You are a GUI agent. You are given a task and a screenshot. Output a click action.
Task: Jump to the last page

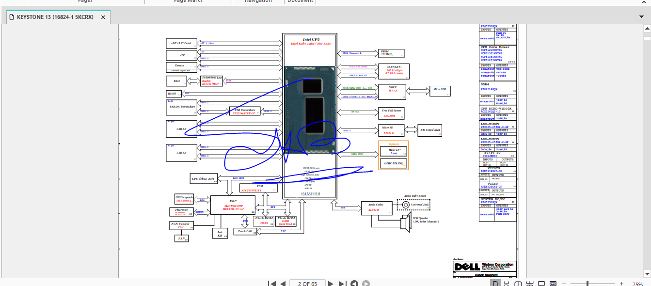tap(342, 284)
